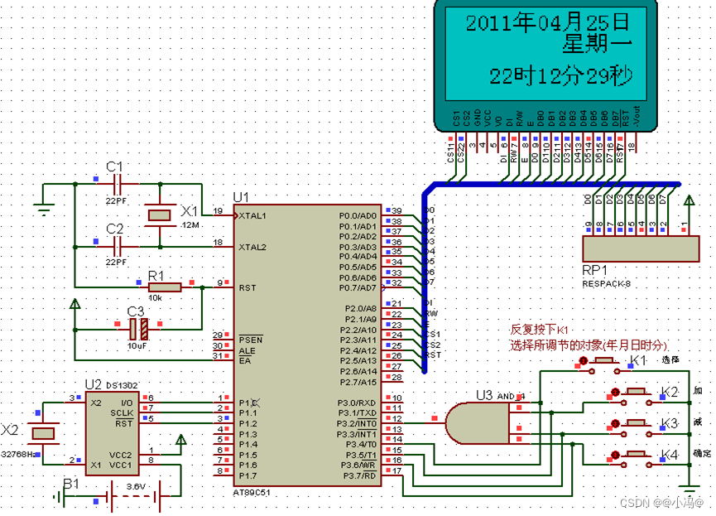
Task: Click the note 选择所调节的对象(年月日时分)
Action: click(x=589, y=345)
